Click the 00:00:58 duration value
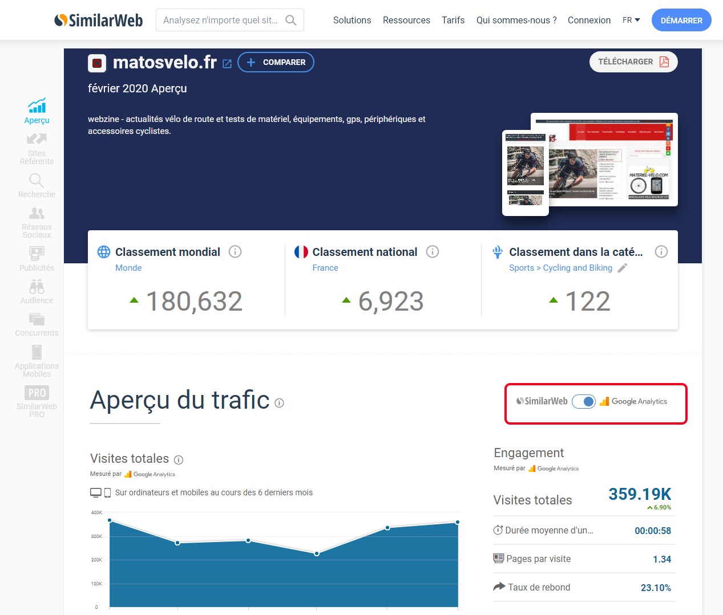 [x=653, y=531]
